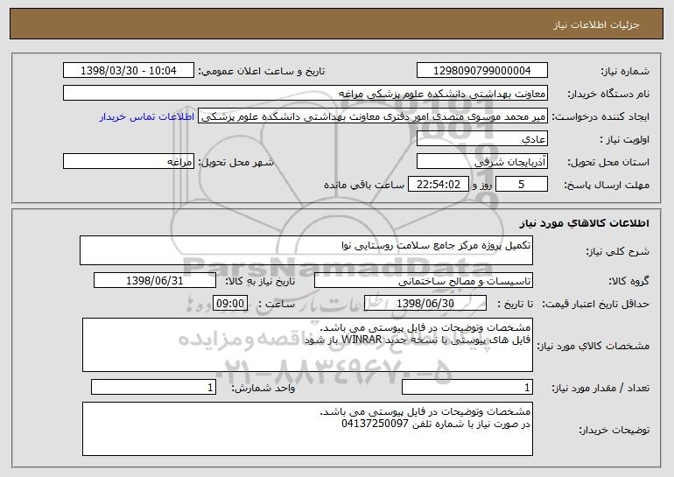Click the remaining time field 22:54:02
674x477 pixels.
click(x=438, y=185)
